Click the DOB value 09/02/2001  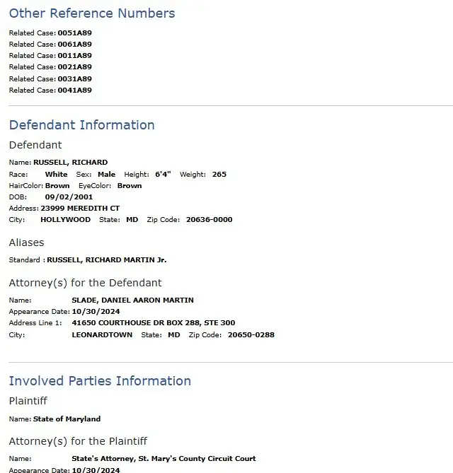tap(69, 197)
